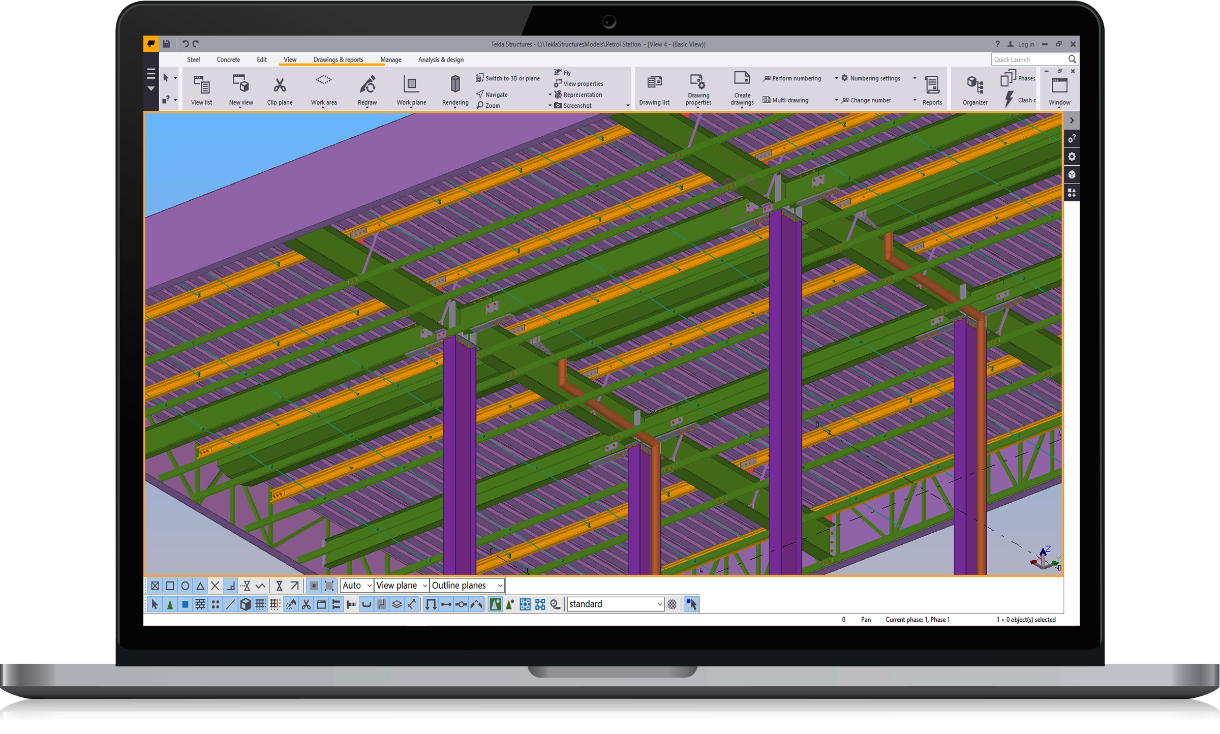Toggle the triangle snap switch
The width and height of the screenshot is (1220, 734).
click(x=200, y=586)
